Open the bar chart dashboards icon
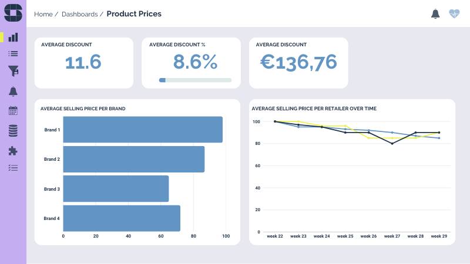Image resolution: width=470 pixels, height=264 pixels. click(x=13, y=37)
